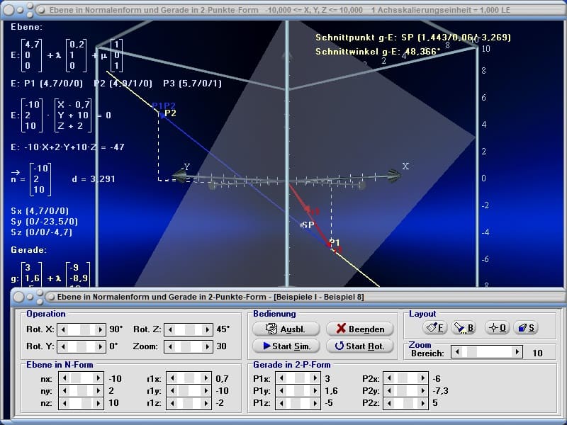This screenshot has width=567, height=425.
Task: Raise Operation Zoom with its right arrow
Action: pyautogui.click(x=207, y=346)
